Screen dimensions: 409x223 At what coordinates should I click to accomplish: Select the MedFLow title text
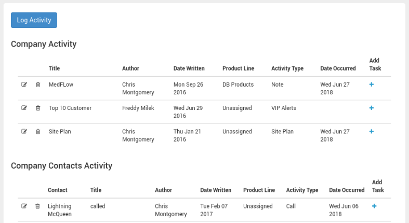pyautogui.click(x=61, y=85)
